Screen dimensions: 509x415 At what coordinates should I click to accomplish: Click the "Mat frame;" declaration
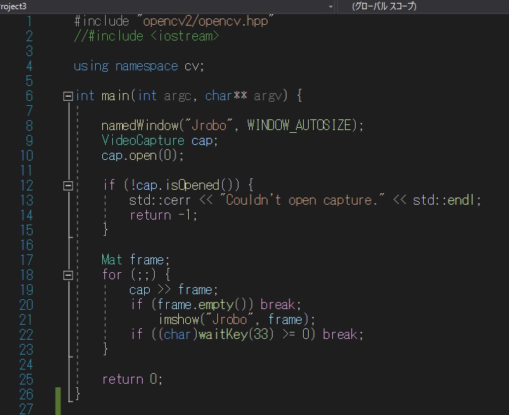pos(136,260)
